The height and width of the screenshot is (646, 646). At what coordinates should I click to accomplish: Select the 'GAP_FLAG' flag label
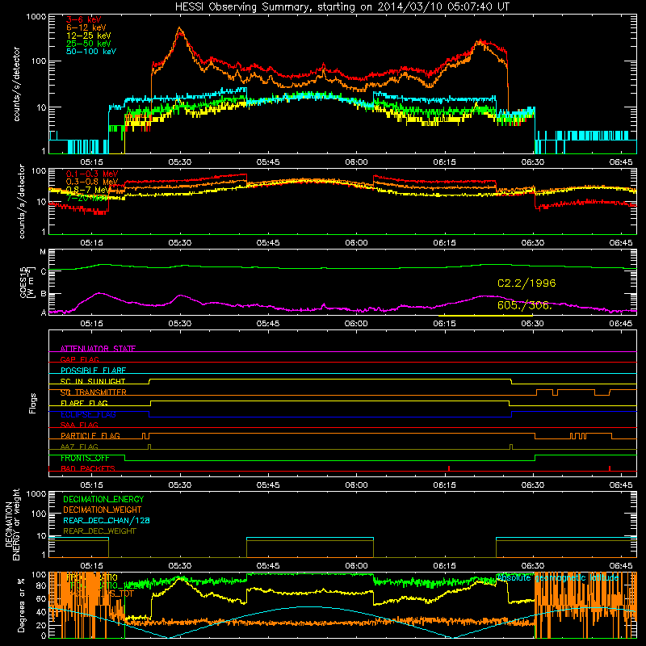point(79,359)
